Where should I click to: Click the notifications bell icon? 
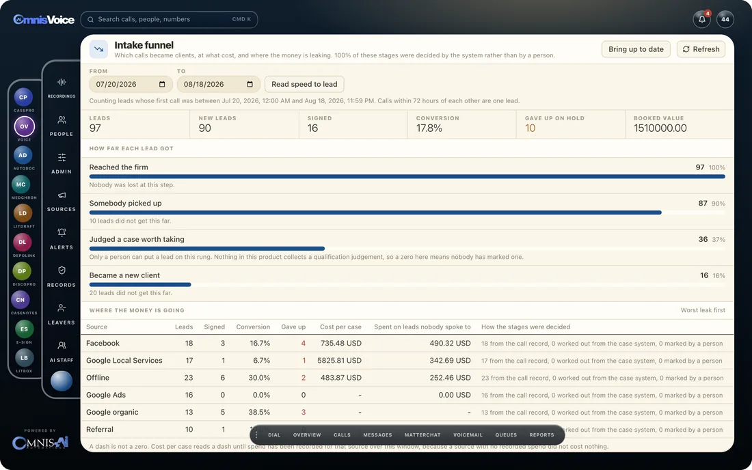click(x=701, y=20)
